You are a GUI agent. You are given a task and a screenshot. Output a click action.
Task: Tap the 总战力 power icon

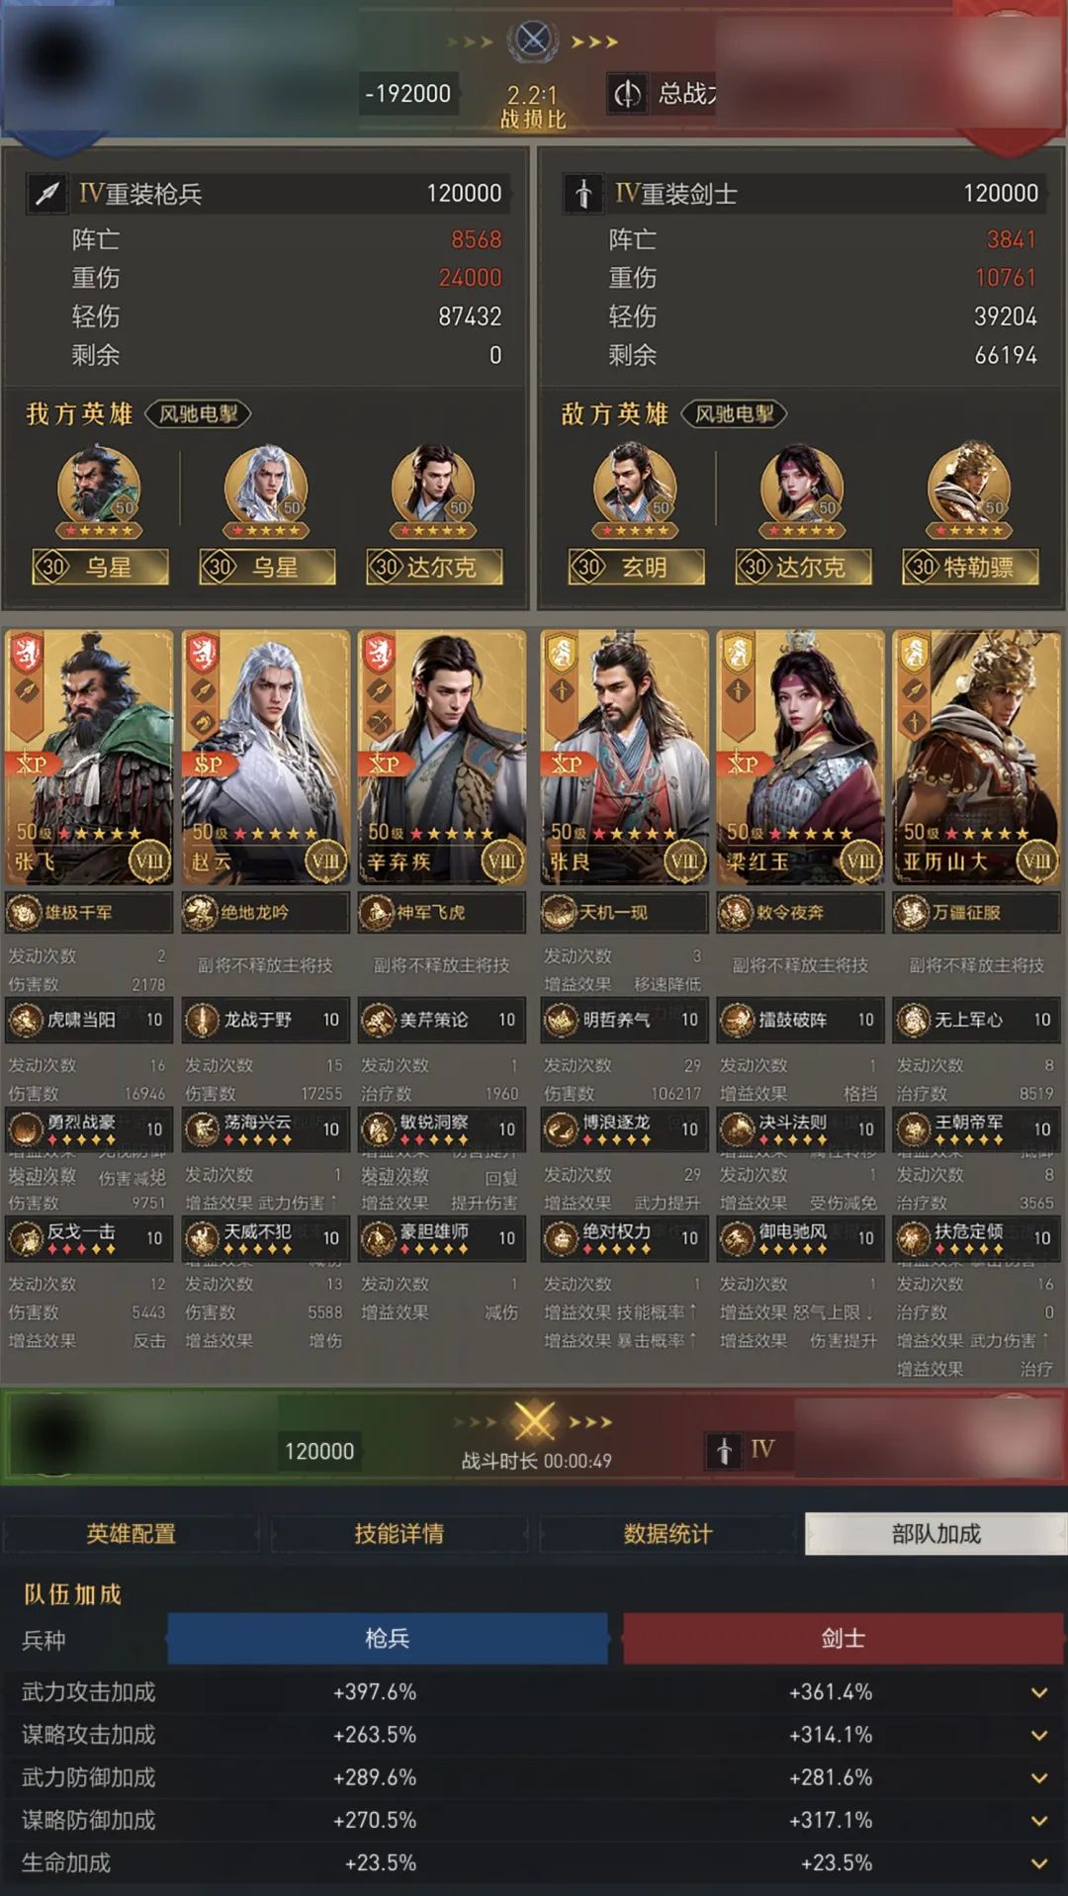click(x=628, y=94)
